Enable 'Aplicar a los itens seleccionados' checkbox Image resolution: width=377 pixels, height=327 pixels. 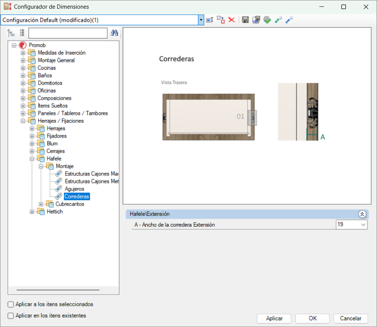(x=11, y=304)
